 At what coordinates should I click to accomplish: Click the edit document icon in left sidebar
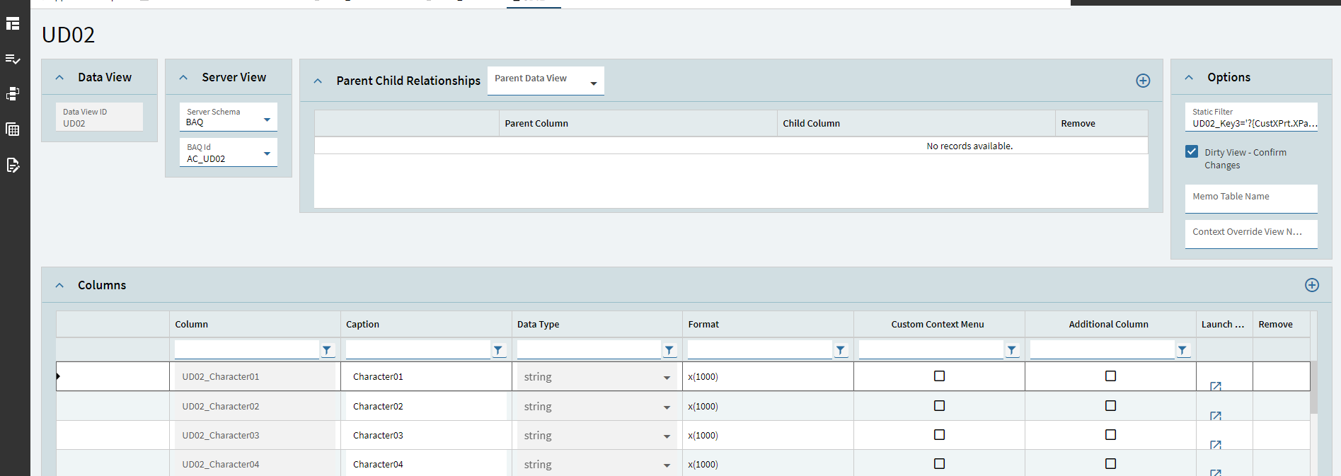[13, 166]
